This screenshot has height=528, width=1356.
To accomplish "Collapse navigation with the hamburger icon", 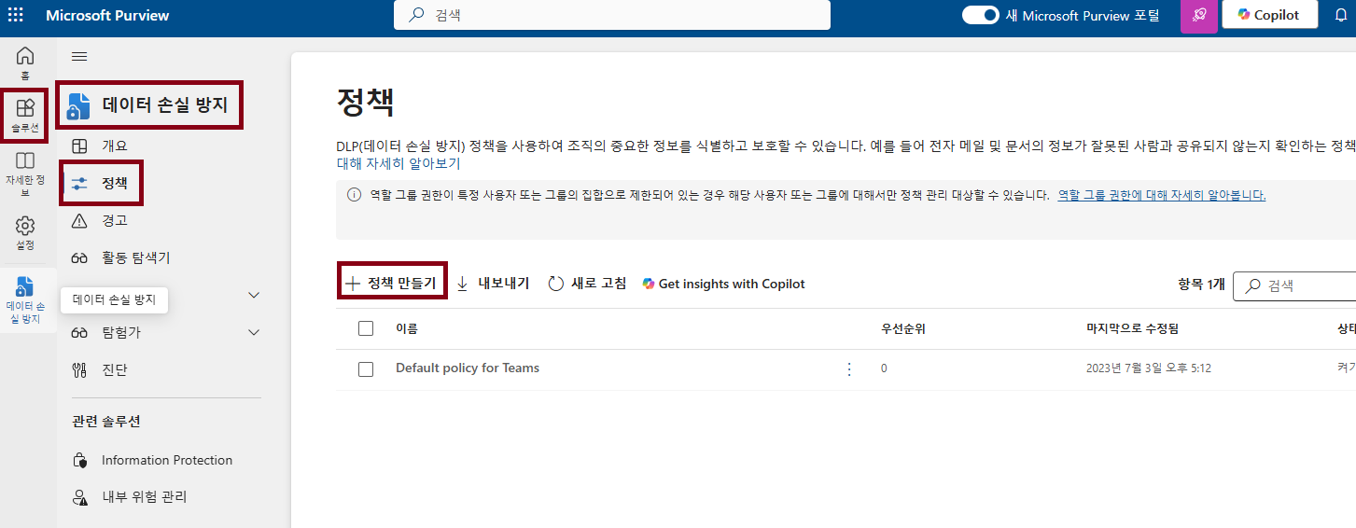I will (79, 57).
